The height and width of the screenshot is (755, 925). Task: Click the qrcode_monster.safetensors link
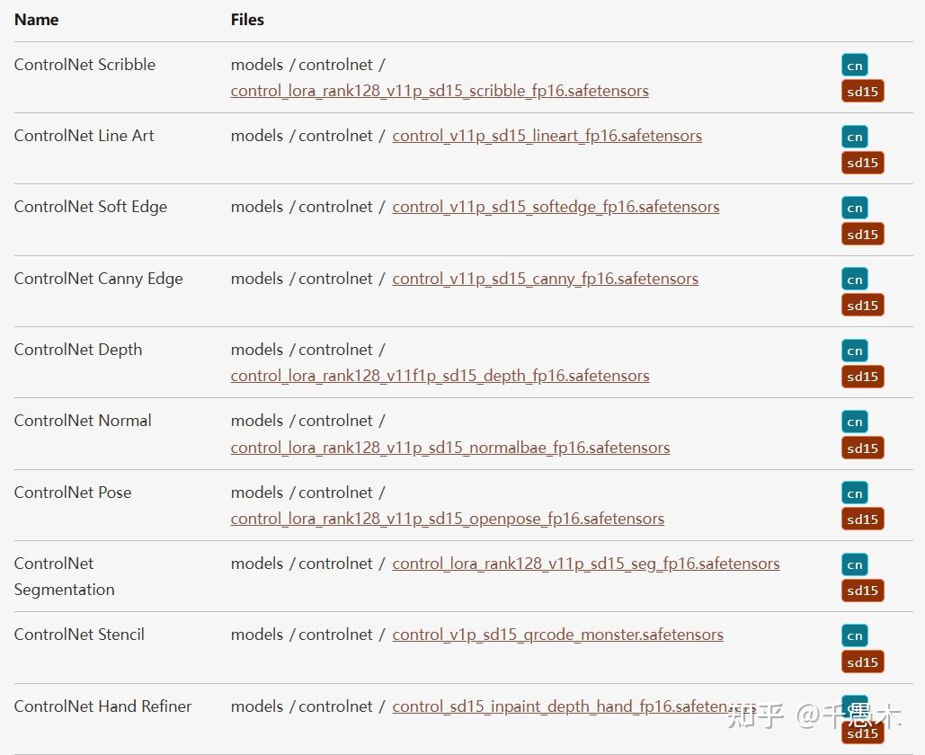557,635
